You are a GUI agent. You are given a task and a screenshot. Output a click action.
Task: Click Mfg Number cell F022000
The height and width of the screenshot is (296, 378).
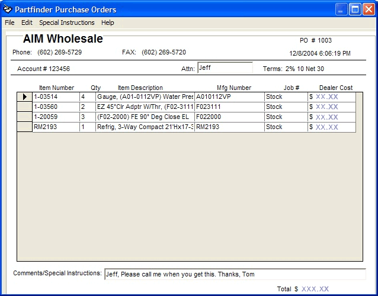point(229,117)
